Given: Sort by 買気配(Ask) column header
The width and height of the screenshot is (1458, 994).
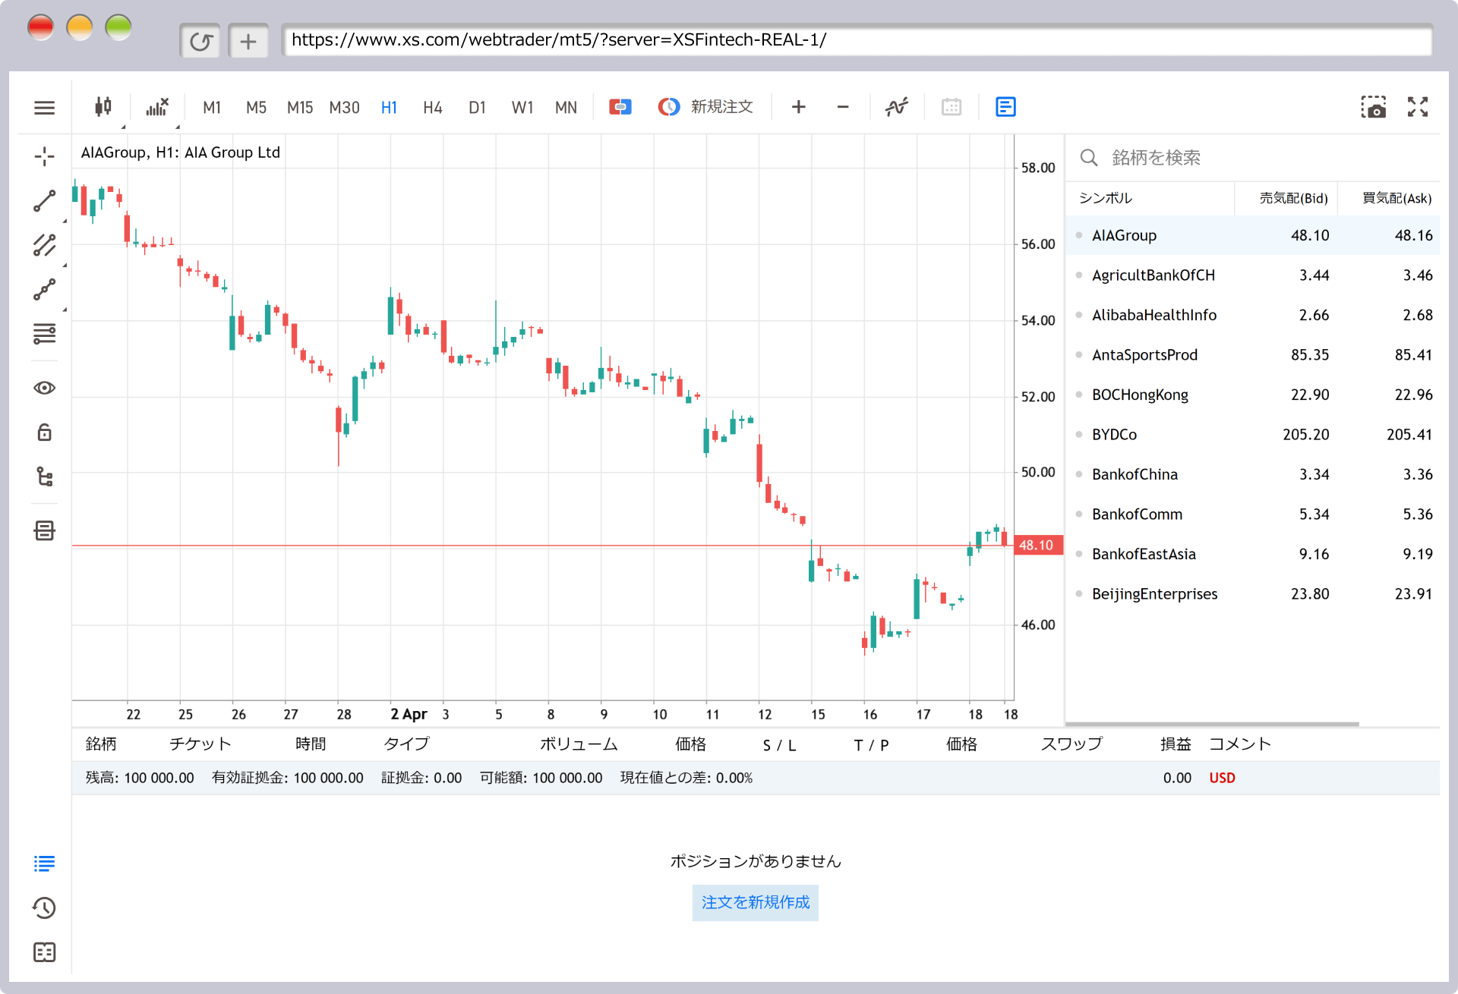Looking at the screenshot, I should coord(1397,198).
